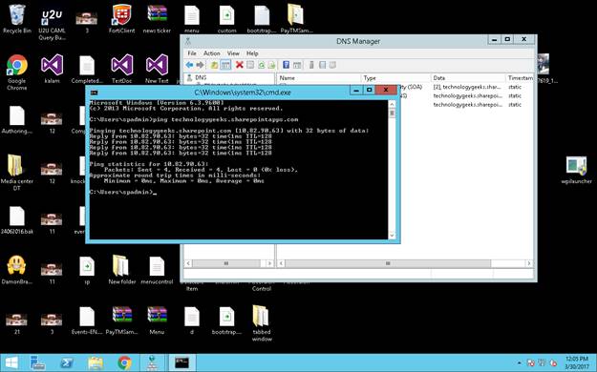Switch to cmd.exe taskbar button

point(181,362)
